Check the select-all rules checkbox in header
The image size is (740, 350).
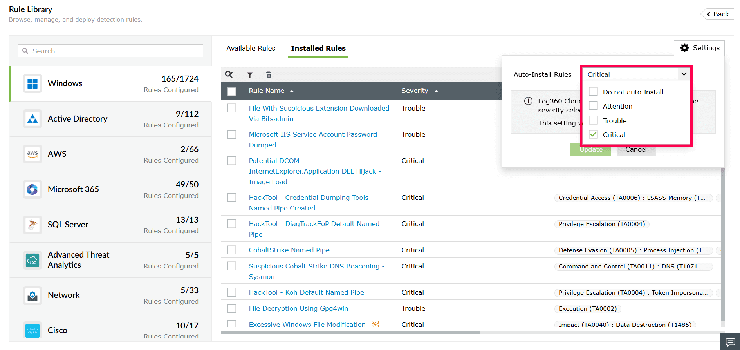pyautogui.click(x=232, y=91)
